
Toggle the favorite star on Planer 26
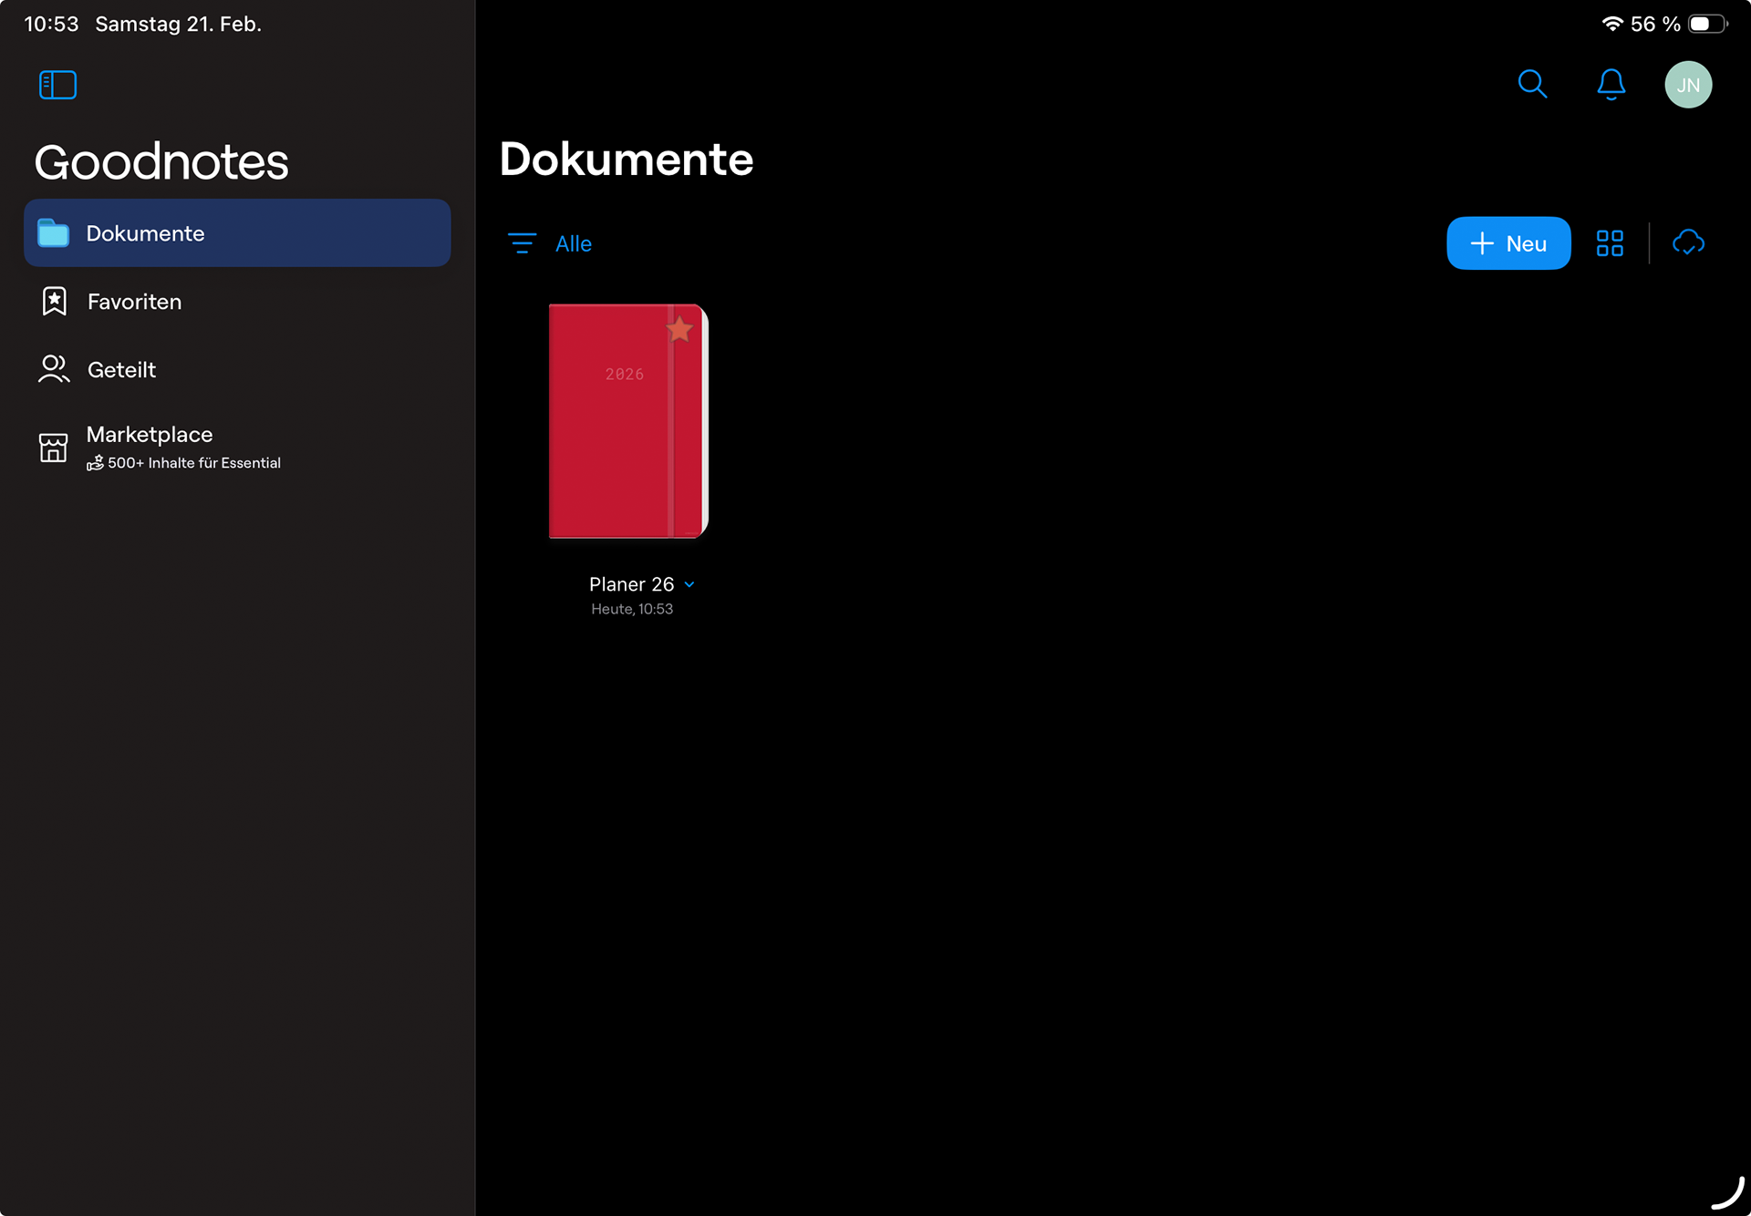679,329
